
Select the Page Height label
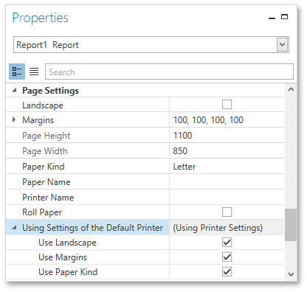(x=46, y=136)
